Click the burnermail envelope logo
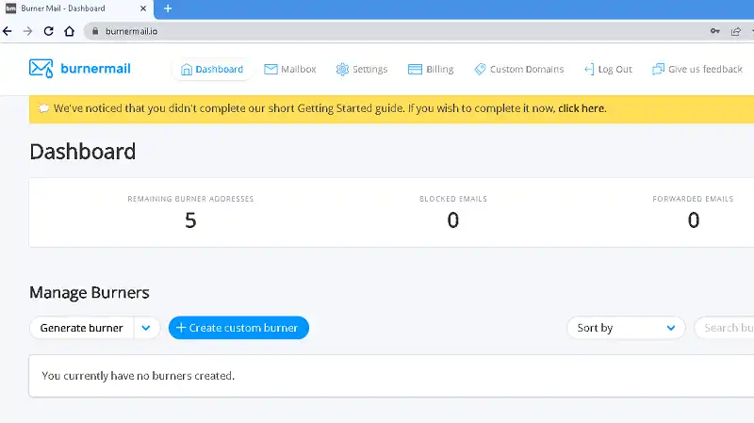 point(41,69)
